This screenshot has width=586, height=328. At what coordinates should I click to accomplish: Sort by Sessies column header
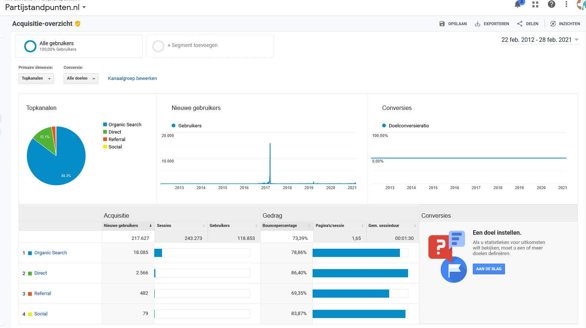tap(181, 225)
